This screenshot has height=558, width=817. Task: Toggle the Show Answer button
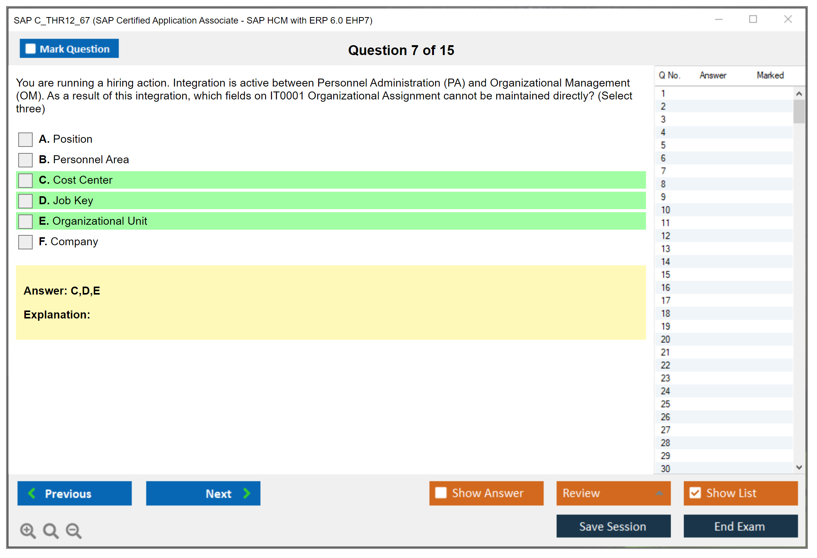486,493
